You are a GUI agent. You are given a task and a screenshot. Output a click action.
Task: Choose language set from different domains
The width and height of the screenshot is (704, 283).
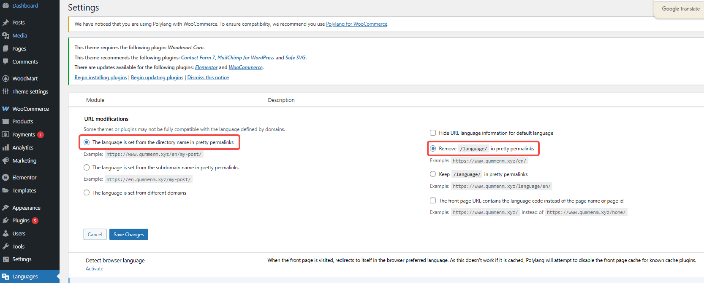coord(87,193)
